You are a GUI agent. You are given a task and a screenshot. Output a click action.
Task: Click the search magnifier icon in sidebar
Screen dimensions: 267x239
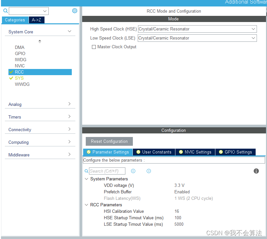pyautogui.click(x=6, y=11)
